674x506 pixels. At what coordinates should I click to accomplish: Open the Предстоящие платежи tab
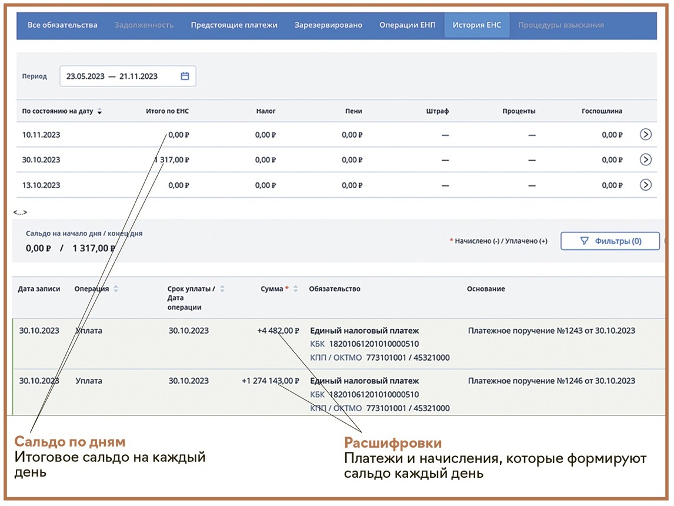click(x=233, y=25)
